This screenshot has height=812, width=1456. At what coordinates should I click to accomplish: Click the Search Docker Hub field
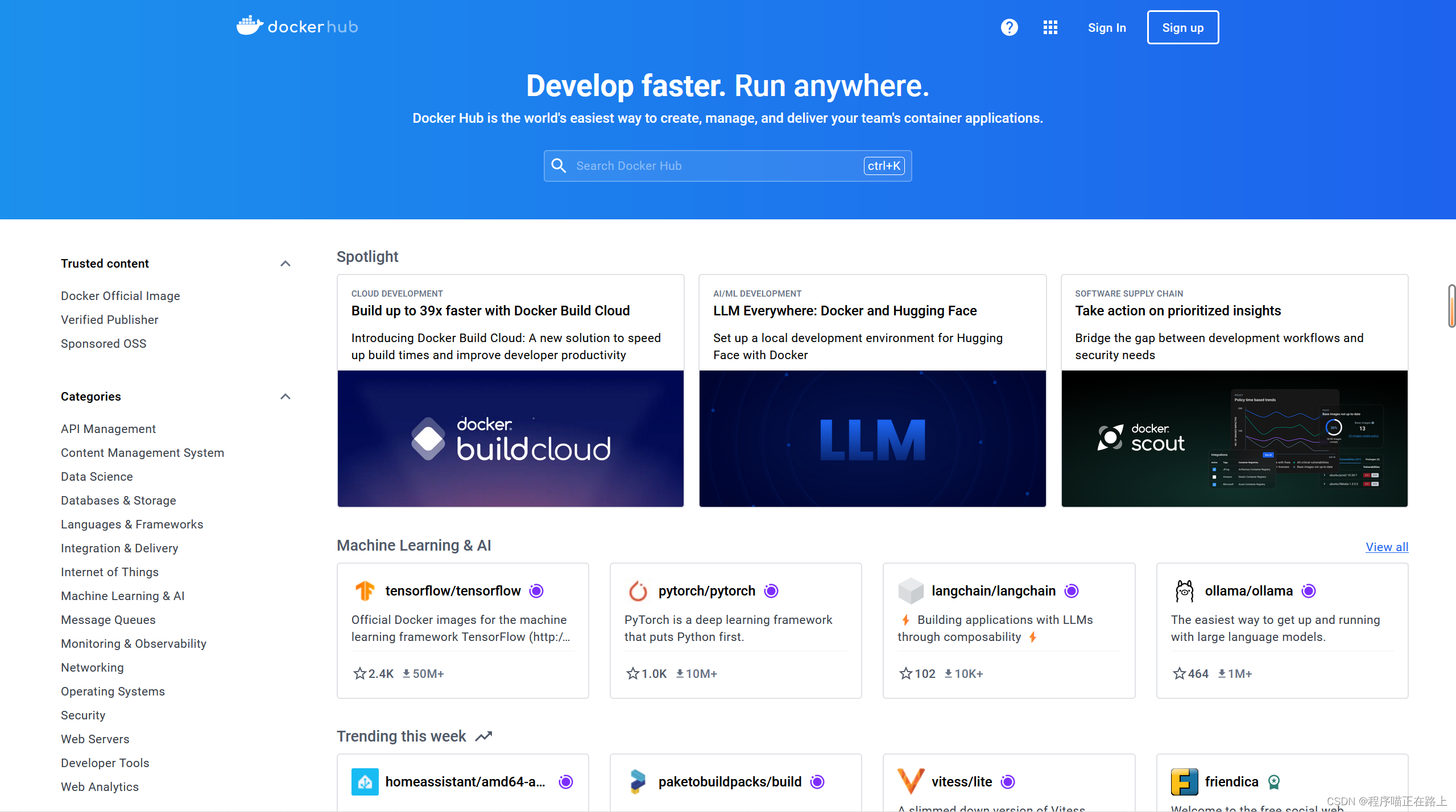717,165
